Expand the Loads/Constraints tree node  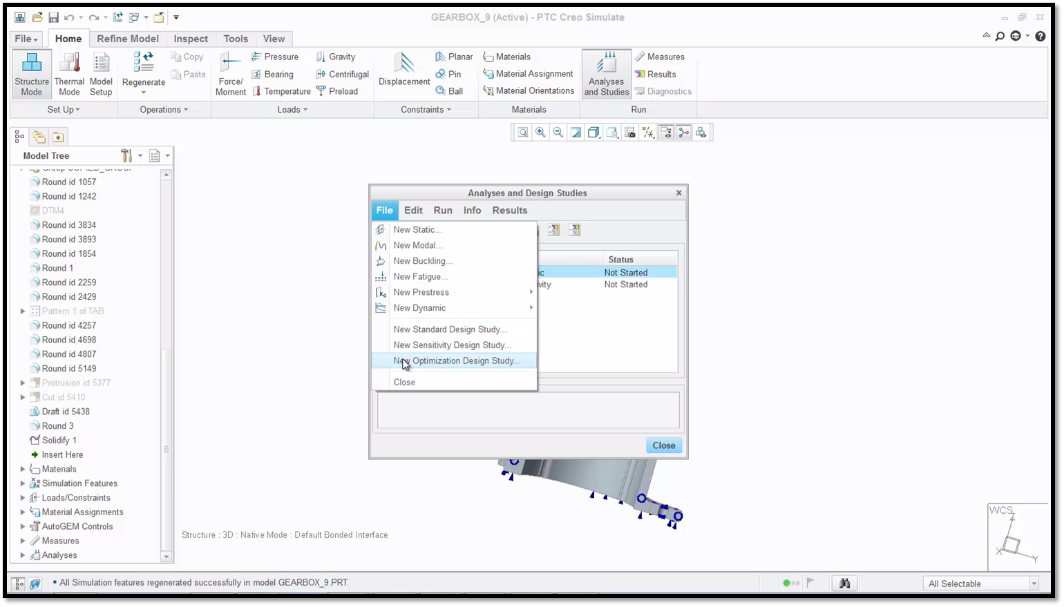[23, 498]
